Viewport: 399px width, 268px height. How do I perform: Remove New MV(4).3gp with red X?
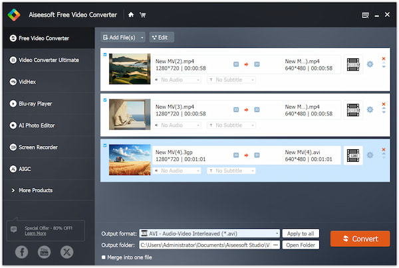pyautogui.click(x=384, y=149)
